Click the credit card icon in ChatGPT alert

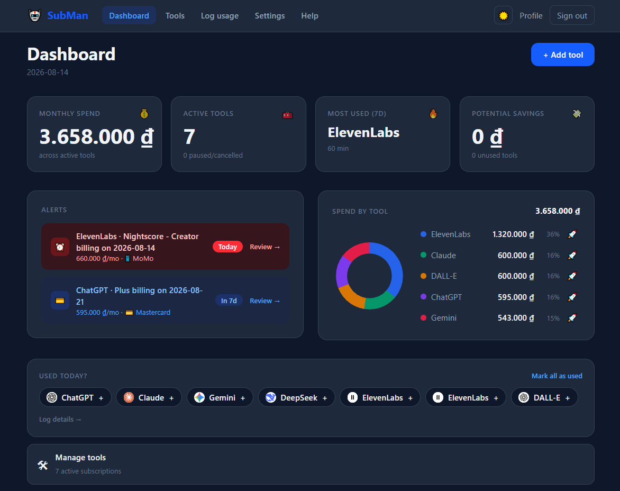click(x=60, y=301)
